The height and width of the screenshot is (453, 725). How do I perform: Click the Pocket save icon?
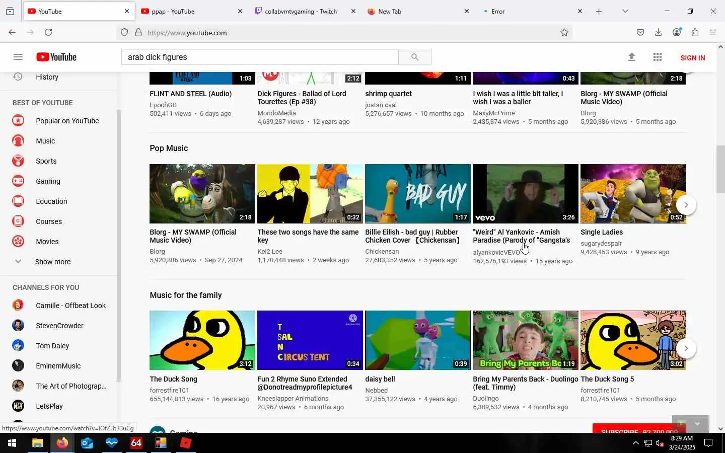[640, 32]
